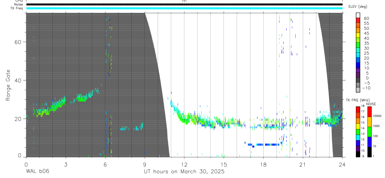The image size is (385, 178).
Task: Click the y-axis tick label '40'
Action: (18, 80)
